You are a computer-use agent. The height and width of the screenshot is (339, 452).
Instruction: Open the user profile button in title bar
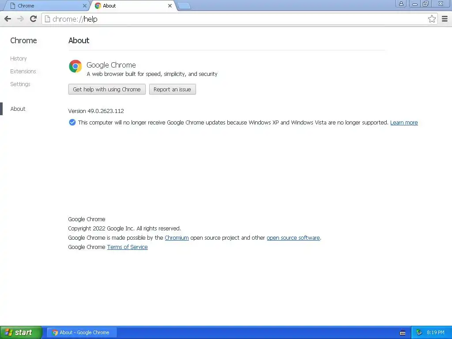click(401, 4)
